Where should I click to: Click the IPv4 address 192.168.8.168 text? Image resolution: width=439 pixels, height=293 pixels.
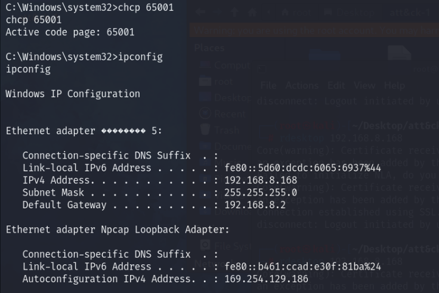coord(261,180)
